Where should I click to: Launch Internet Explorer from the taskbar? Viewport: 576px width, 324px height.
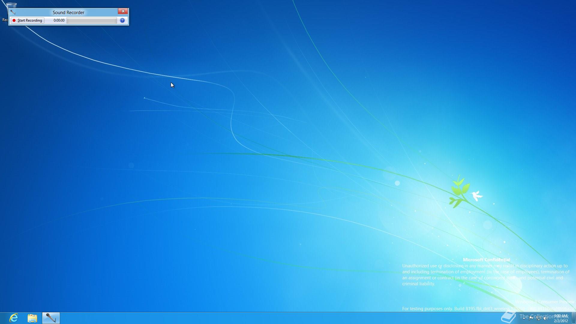click(x=14, y=318)
